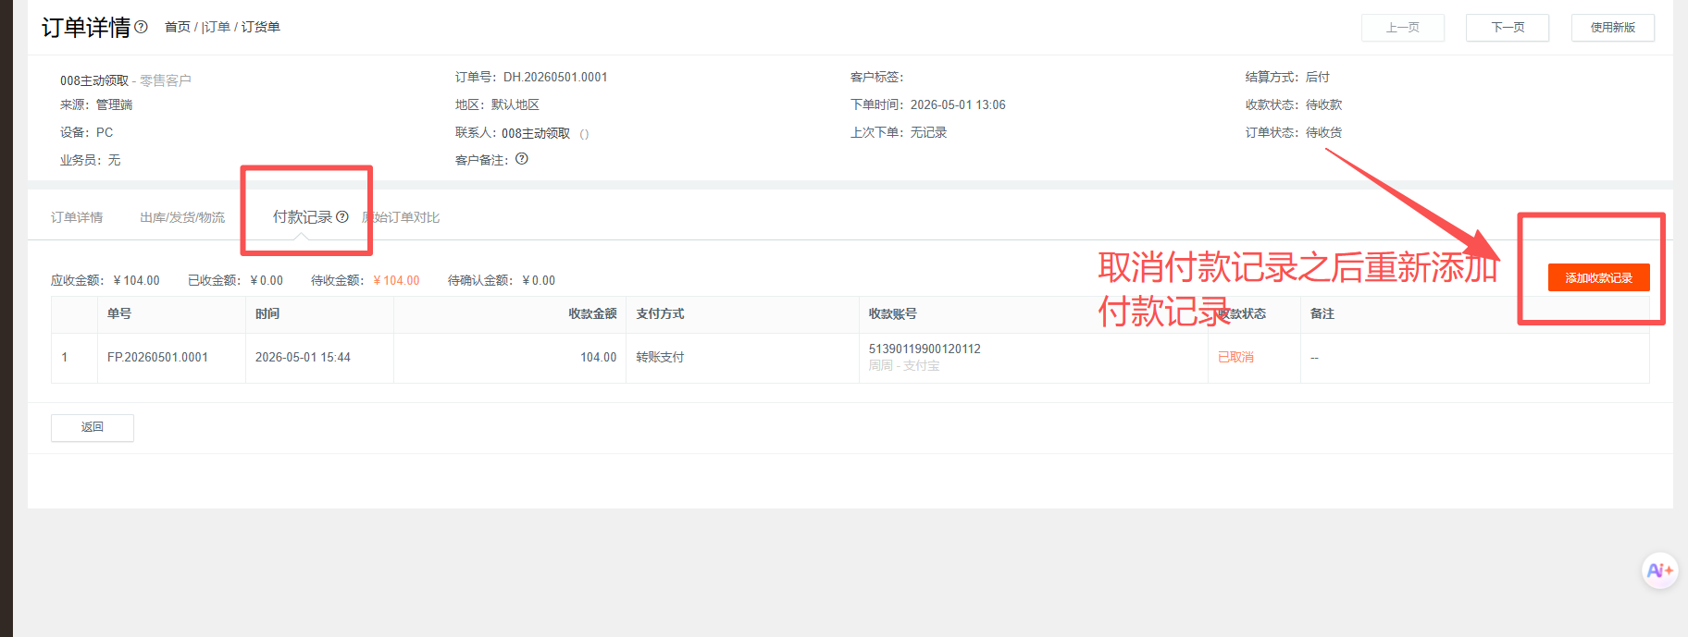
Task: Open 首页 breadcrumb link
Action: point(178,27)
